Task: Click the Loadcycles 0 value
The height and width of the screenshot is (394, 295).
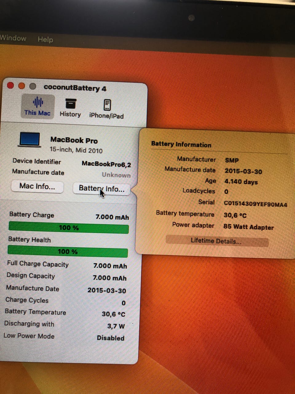Action: [226, 192]
